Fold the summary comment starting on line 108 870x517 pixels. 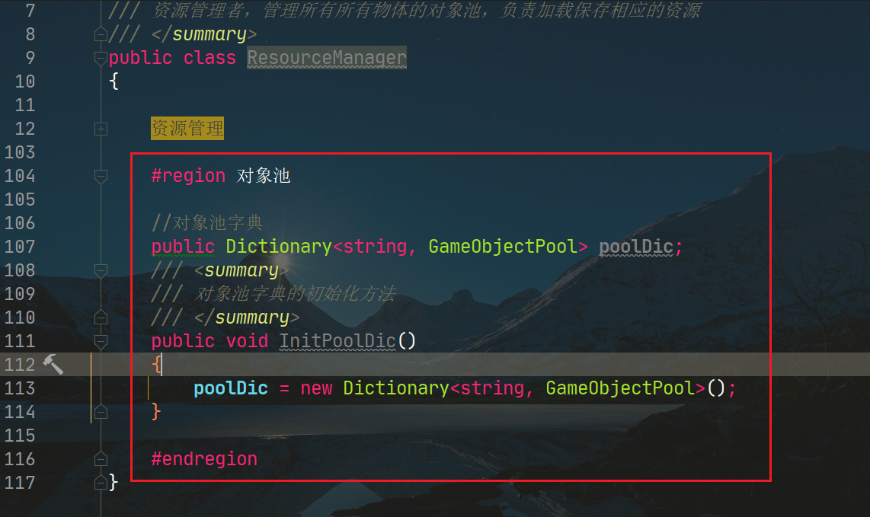tap(101, 270)
